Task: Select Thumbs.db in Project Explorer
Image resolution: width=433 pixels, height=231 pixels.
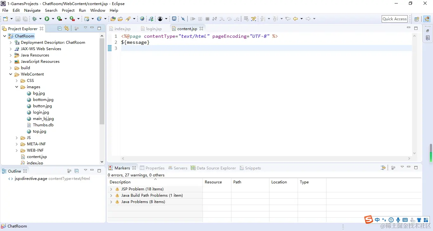Action: point(43,125)
